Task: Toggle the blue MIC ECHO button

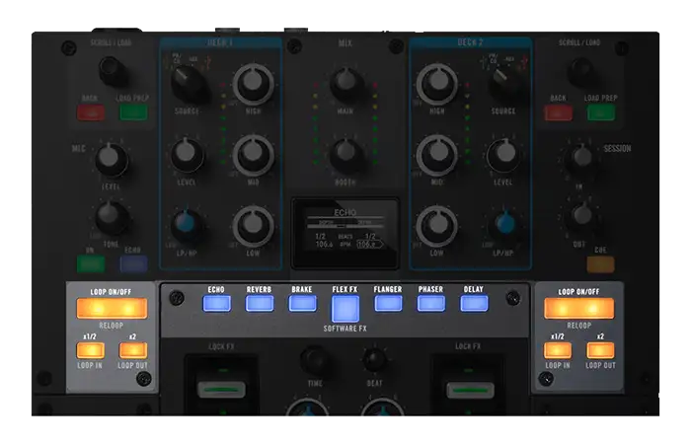Action: coord(133,264)
